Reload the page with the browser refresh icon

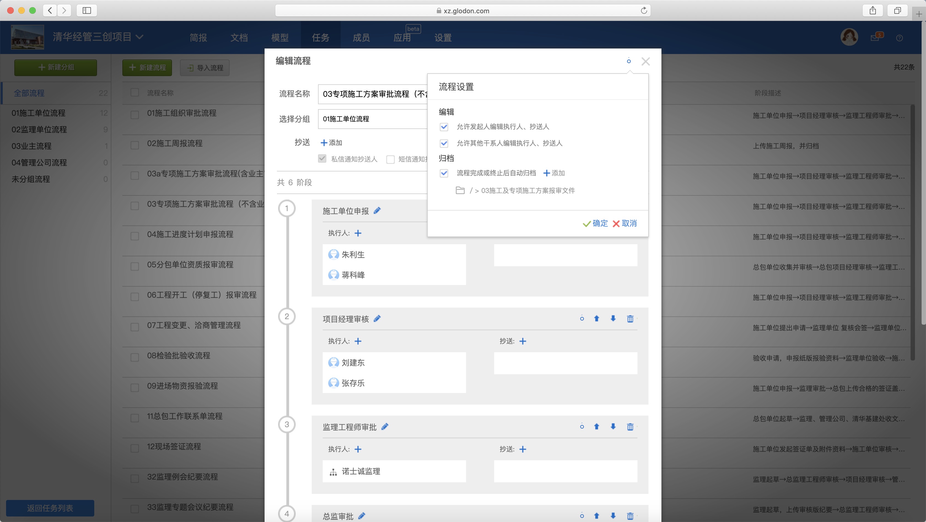(644, 10)
